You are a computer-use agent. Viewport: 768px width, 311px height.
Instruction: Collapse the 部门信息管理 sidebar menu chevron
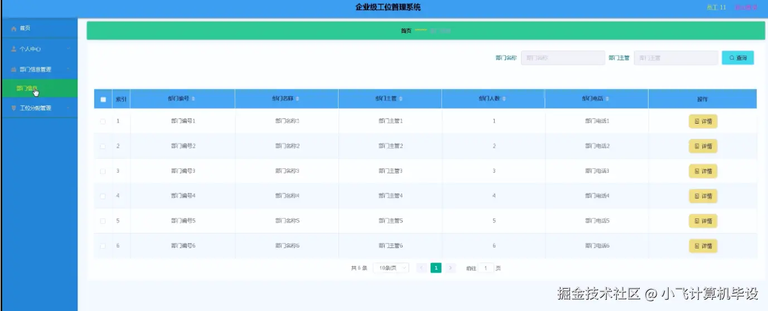click(68, 70)
